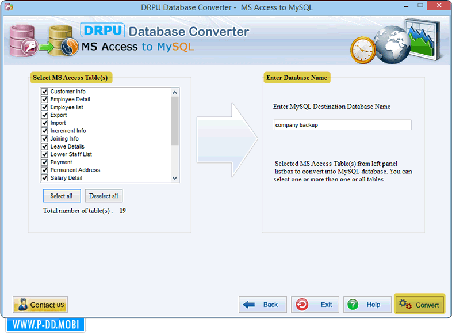Click the pink MS Access database icon
452x334 pixels.
point(24,41)
